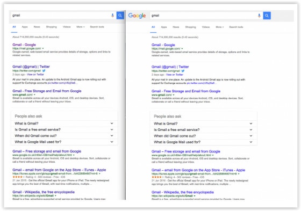Open 'Gmail - Free Storage and Email from Google' in the left page
The image size is (301, 211).
click(47, 91)
